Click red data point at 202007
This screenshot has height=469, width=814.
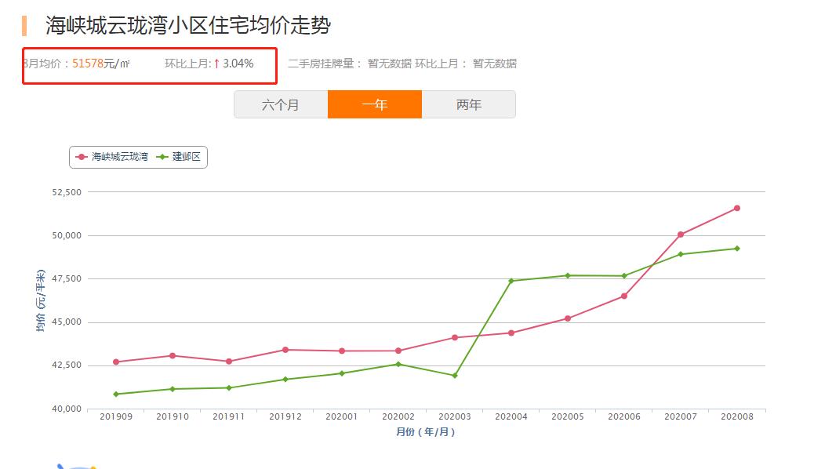(x=681, y=234)
